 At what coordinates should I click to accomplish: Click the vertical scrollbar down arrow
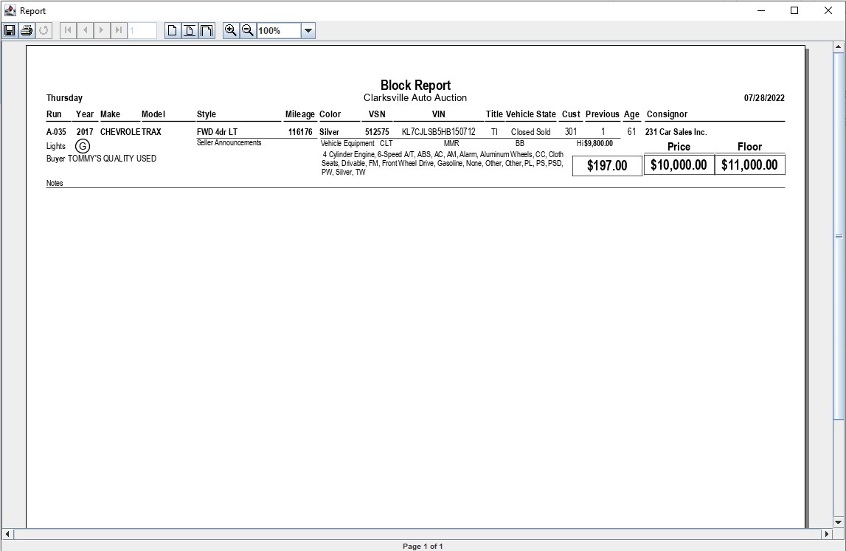point(839,521)
